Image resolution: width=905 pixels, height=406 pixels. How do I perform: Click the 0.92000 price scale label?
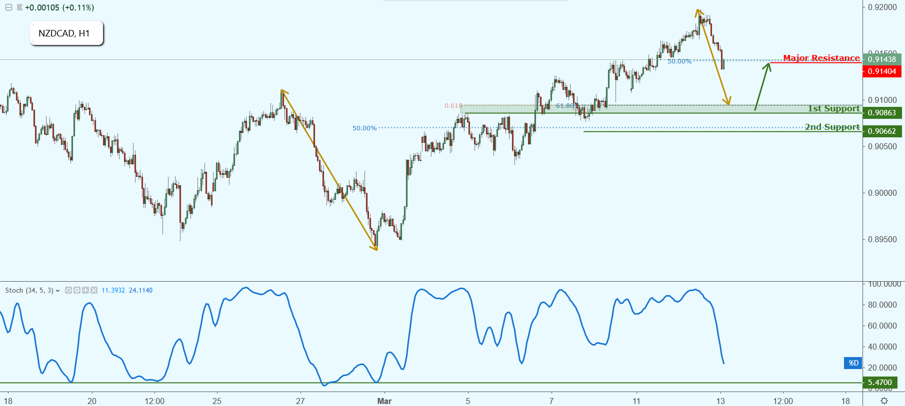(x=882, y=7)
